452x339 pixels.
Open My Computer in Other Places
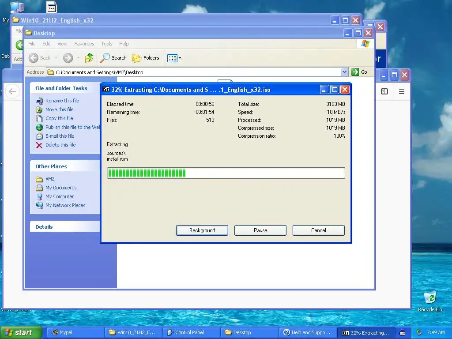point(60,196)
